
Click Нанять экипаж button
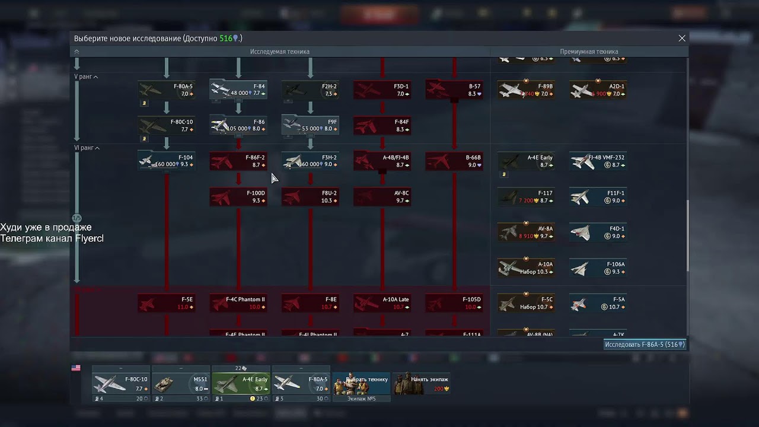coord(422,384)
